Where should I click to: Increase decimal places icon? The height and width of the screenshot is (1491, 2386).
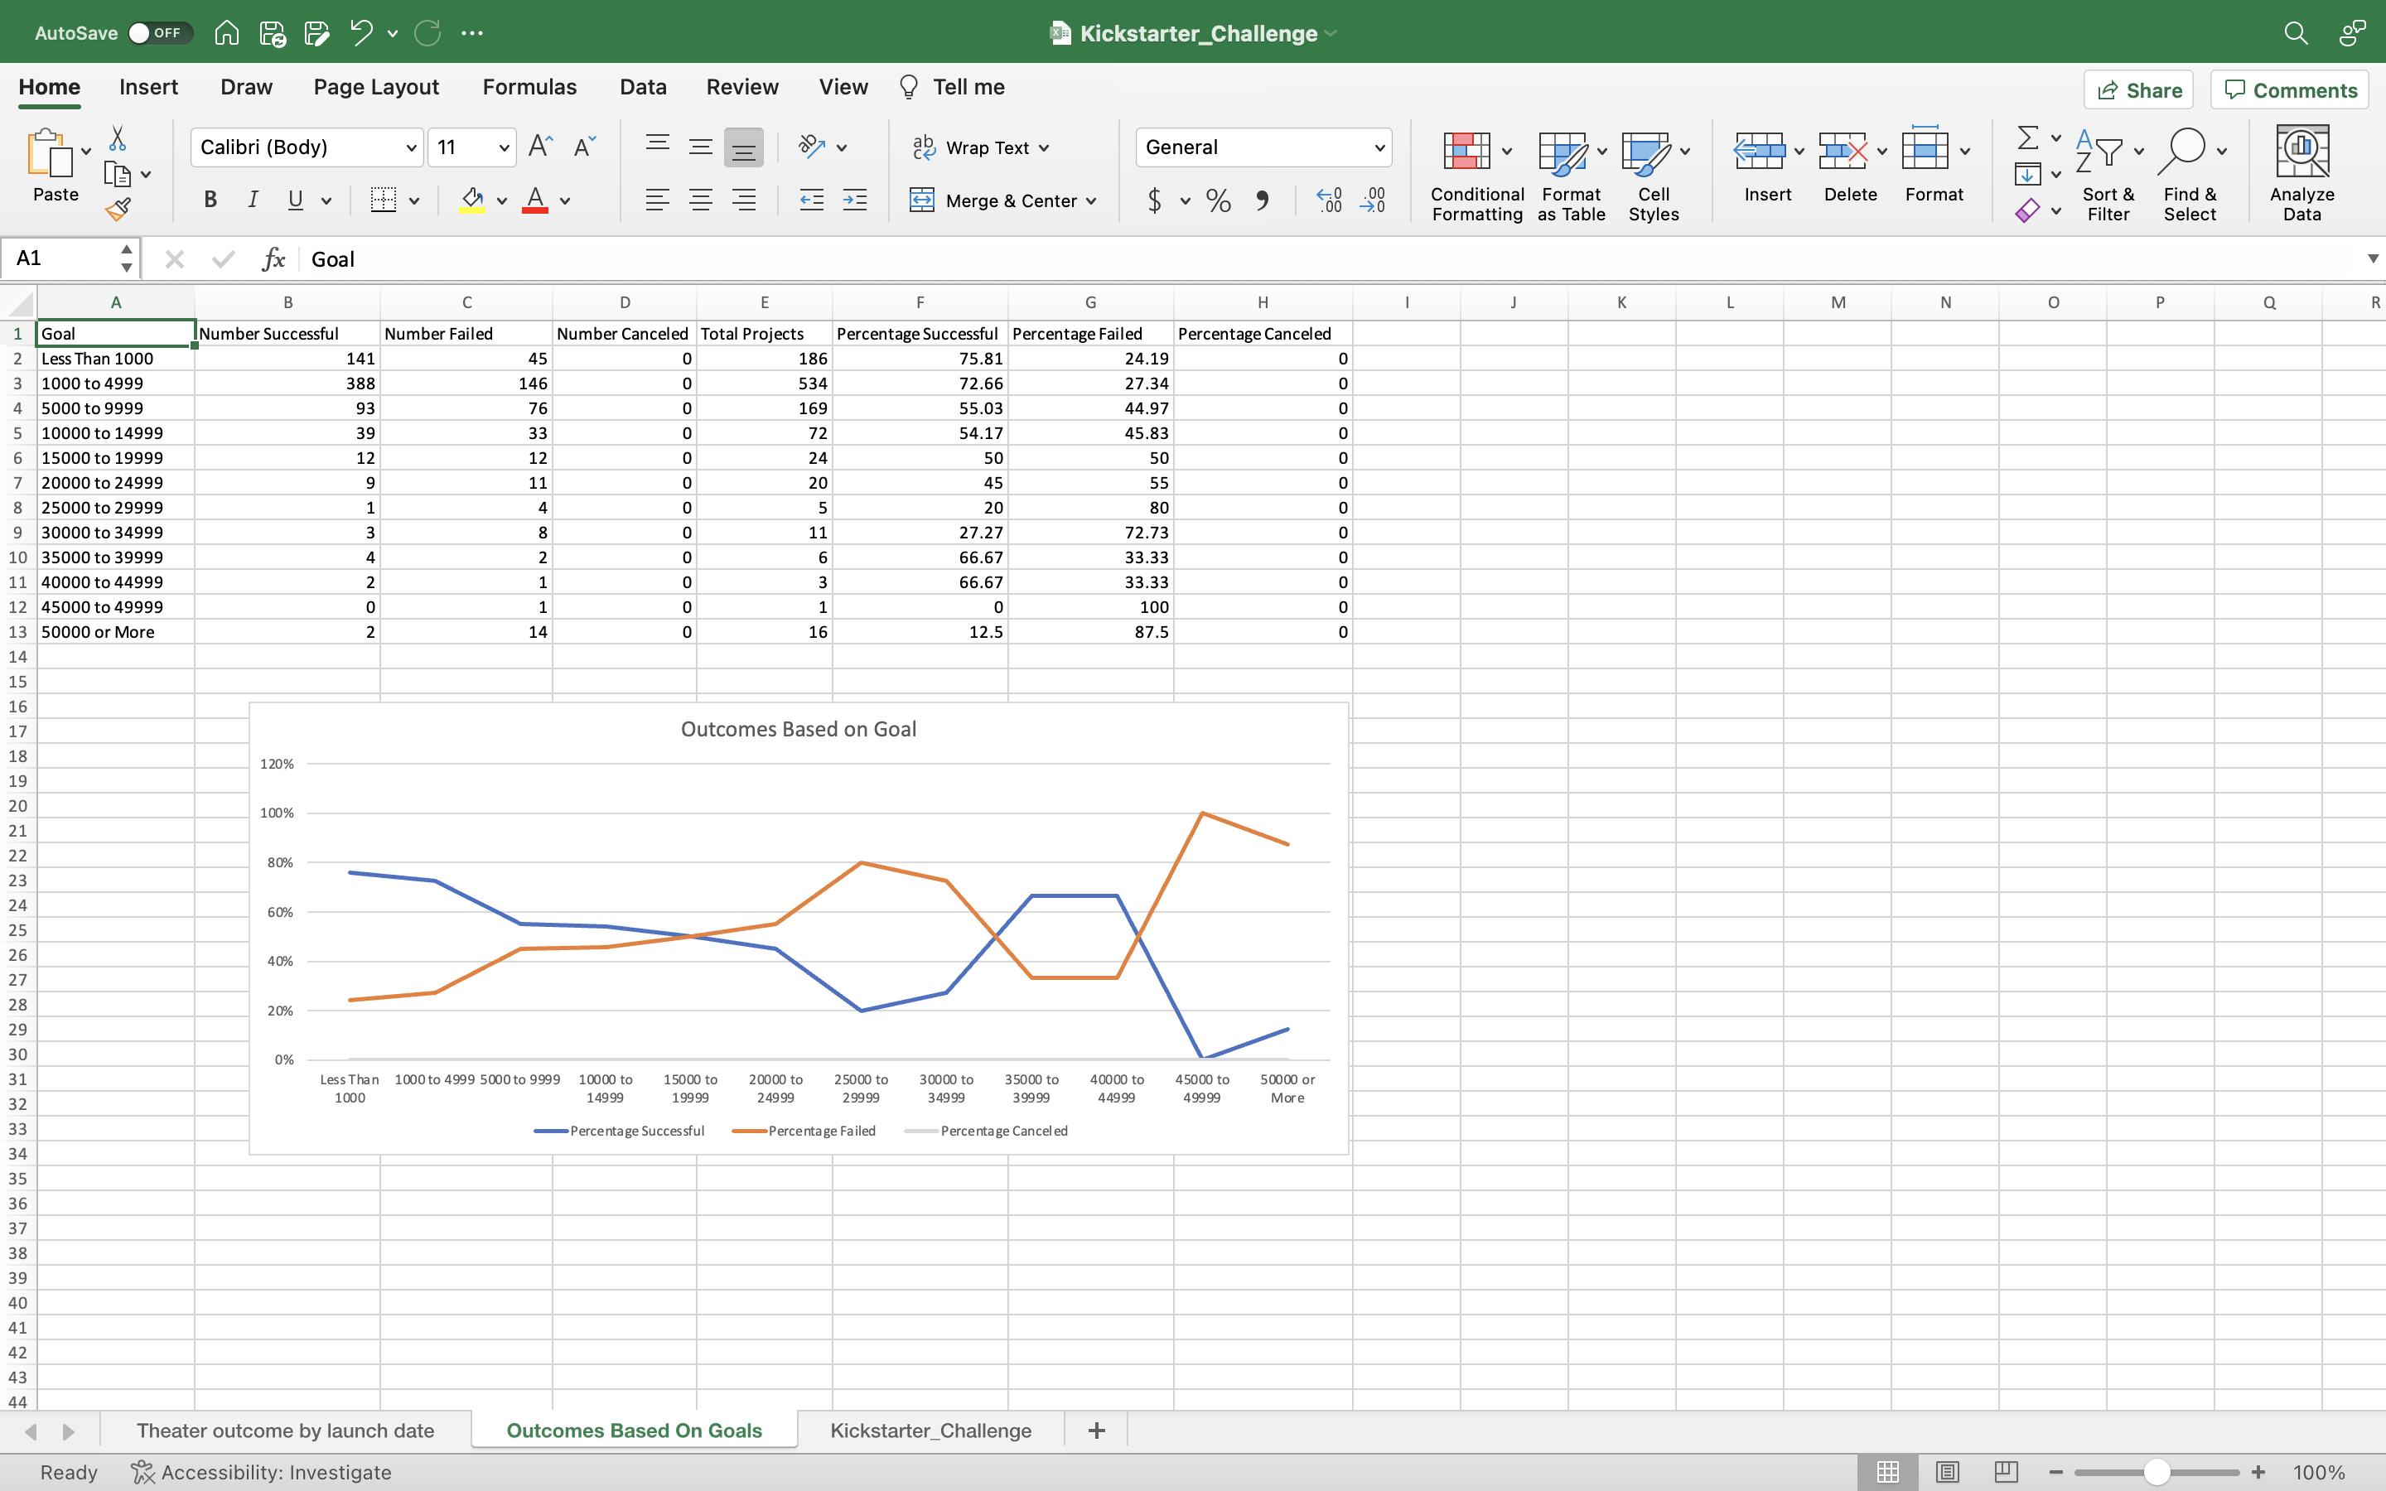tap(1328, 200)
